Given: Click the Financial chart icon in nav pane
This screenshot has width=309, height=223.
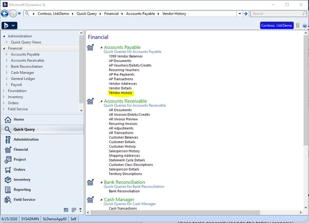Looking at the screenshot, I should pos(8,149).
